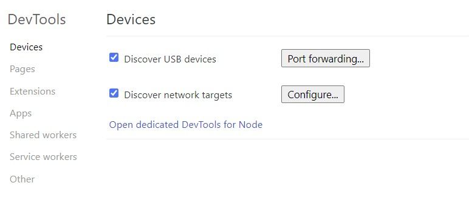This screenshot has height=220, width=469.
Task: Open Service workers in the sidebar
Action: point(43,157)
